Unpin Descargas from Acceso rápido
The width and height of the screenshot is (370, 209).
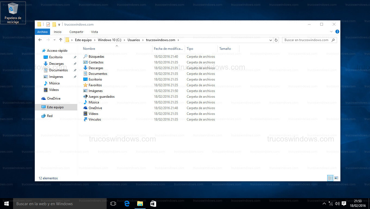coord(75,63)
